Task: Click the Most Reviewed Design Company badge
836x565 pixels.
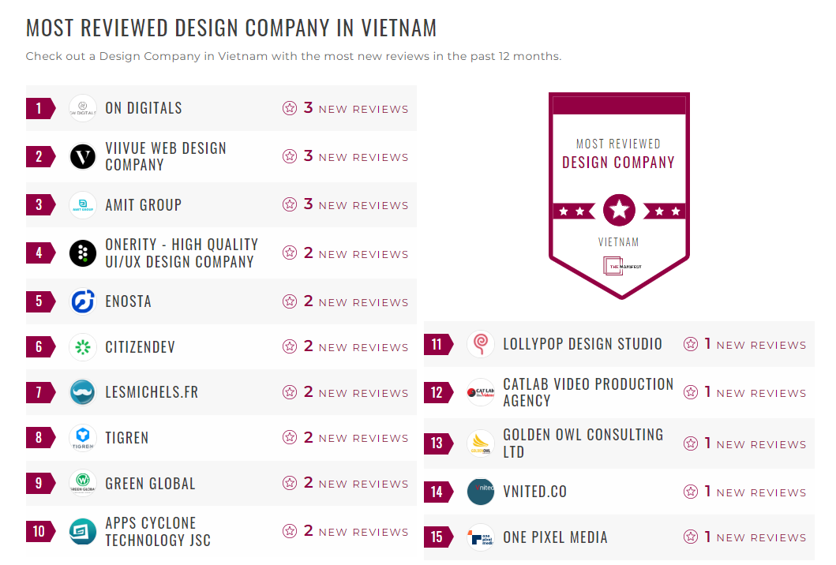Action: click(x=619, y=196)
